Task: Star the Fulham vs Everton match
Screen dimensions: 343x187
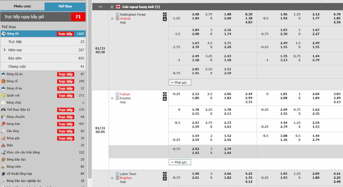Action: pos(112,98)
